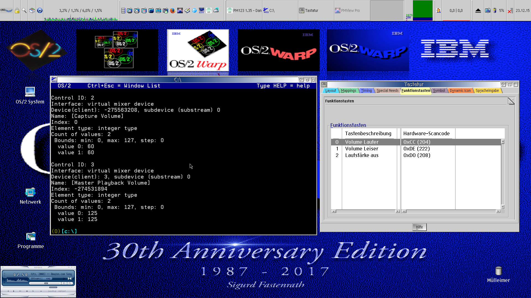Open the Mülleimer trash icon
Image resolution: width=531 pixels, height=298 pixels.
point(498,275)
